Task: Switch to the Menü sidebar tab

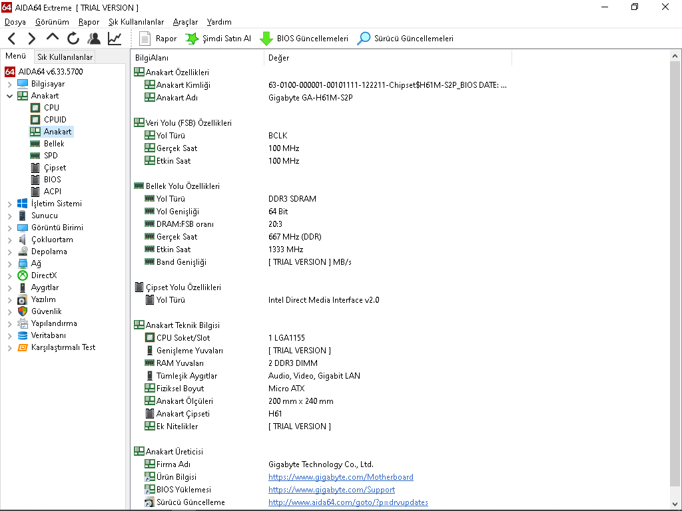Action: 16,56
